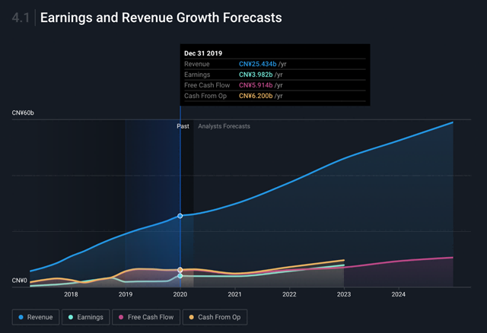
Task: Hide the Earnings series via the legend
Action: point(84,316)
